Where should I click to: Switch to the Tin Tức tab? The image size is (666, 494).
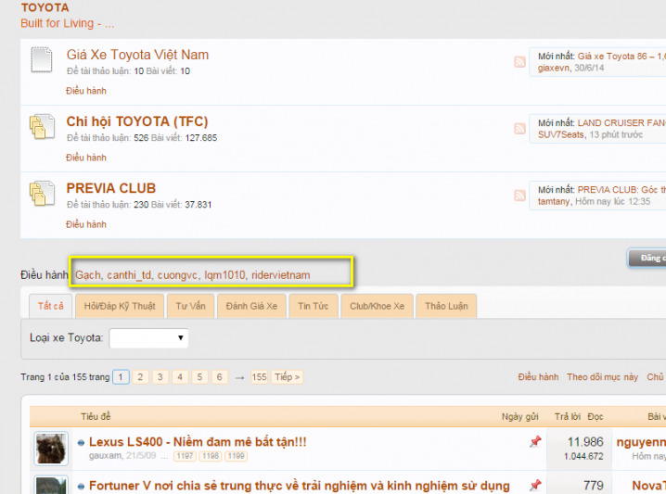pos(313,306)
